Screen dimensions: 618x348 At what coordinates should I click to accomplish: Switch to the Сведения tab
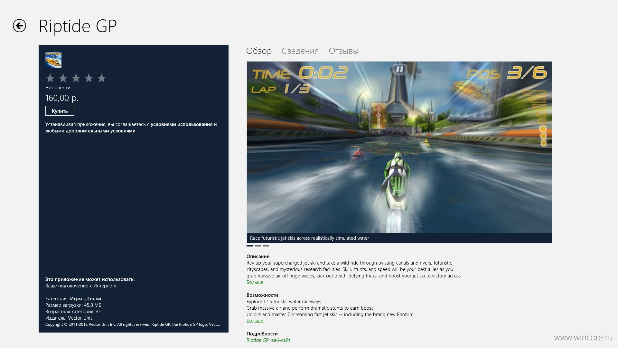[300, 51]
